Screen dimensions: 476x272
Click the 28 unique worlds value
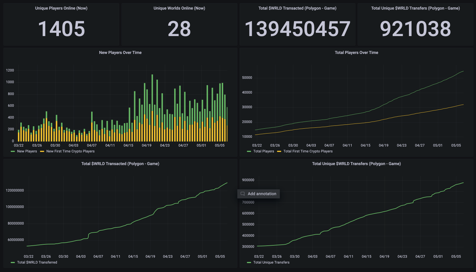pyautogui.click(x=179, y=29)
